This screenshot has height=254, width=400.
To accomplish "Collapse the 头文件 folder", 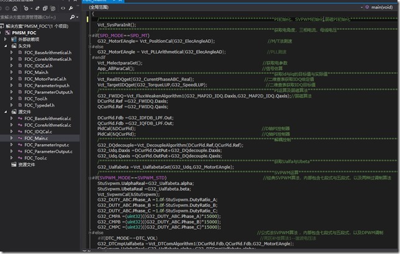I will pos(6,46).
